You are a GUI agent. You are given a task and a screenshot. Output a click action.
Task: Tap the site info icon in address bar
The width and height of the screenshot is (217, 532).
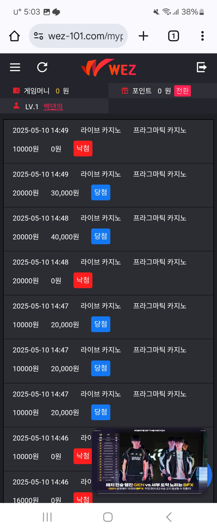click(38, 36)
